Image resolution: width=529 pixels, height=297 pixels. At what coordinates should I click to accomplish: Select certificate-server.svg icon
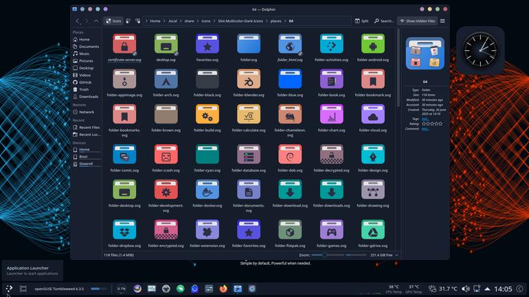(124, 44)
